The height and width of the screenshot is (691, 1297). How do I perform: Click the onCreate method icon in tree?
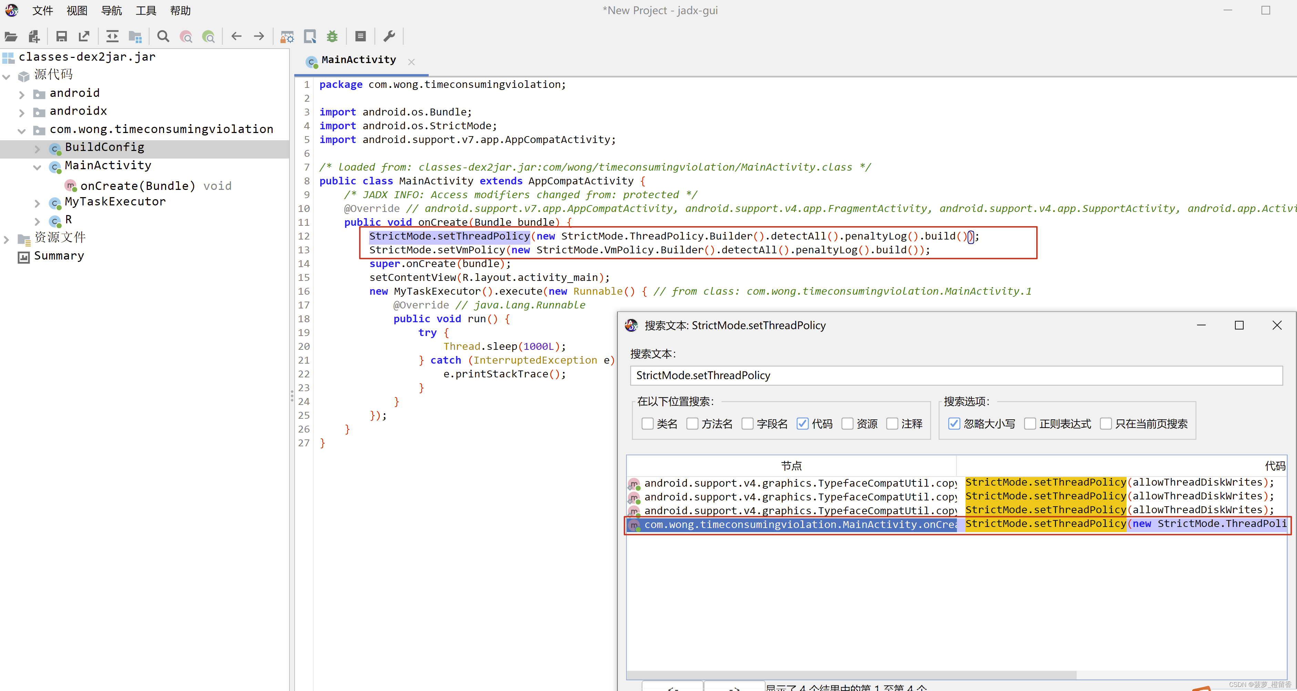pyautogui.click(x=71, y=186)
